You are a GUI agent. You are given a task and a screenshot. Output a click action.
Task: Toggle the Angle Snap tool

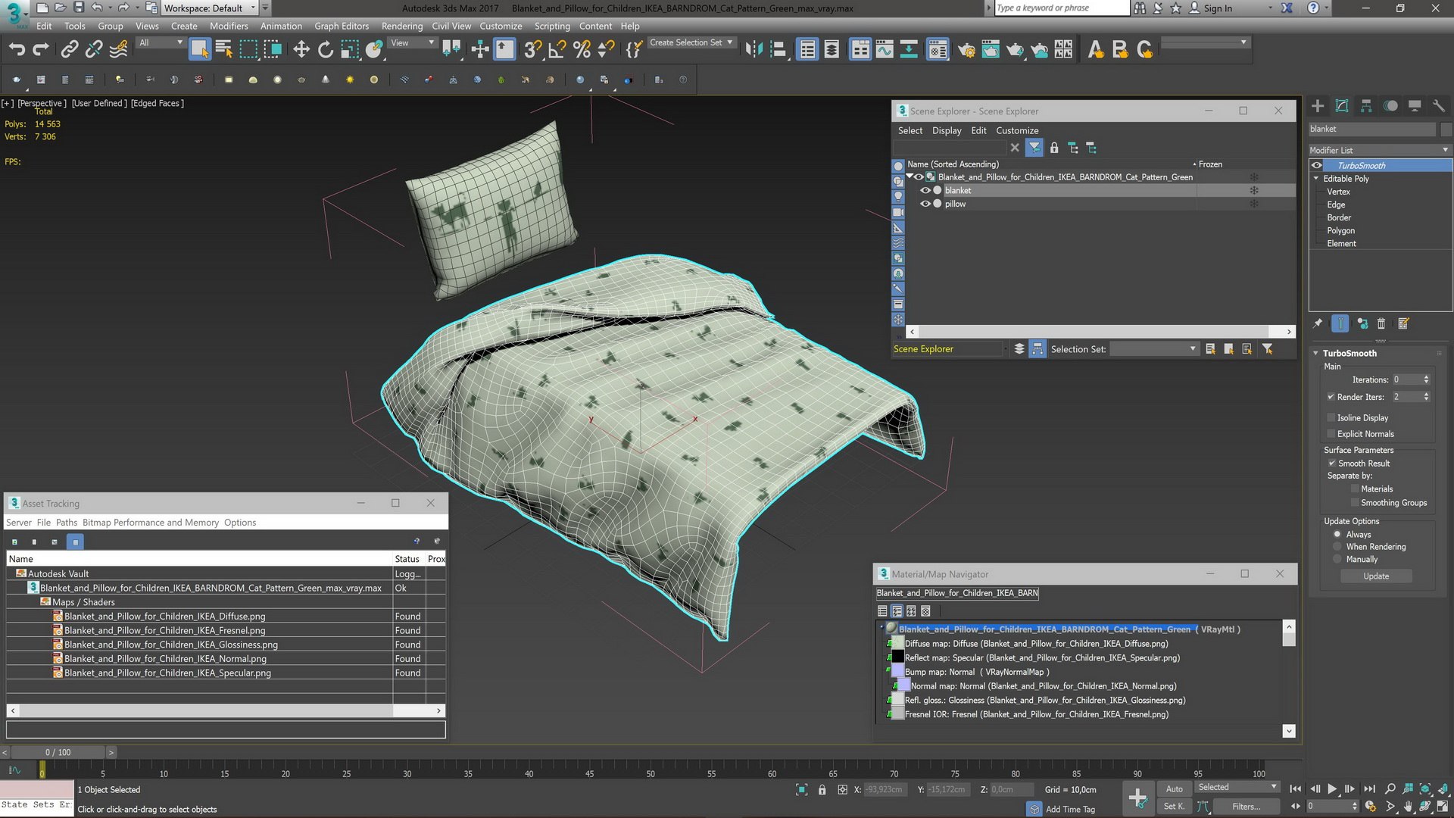coord(557,50)
